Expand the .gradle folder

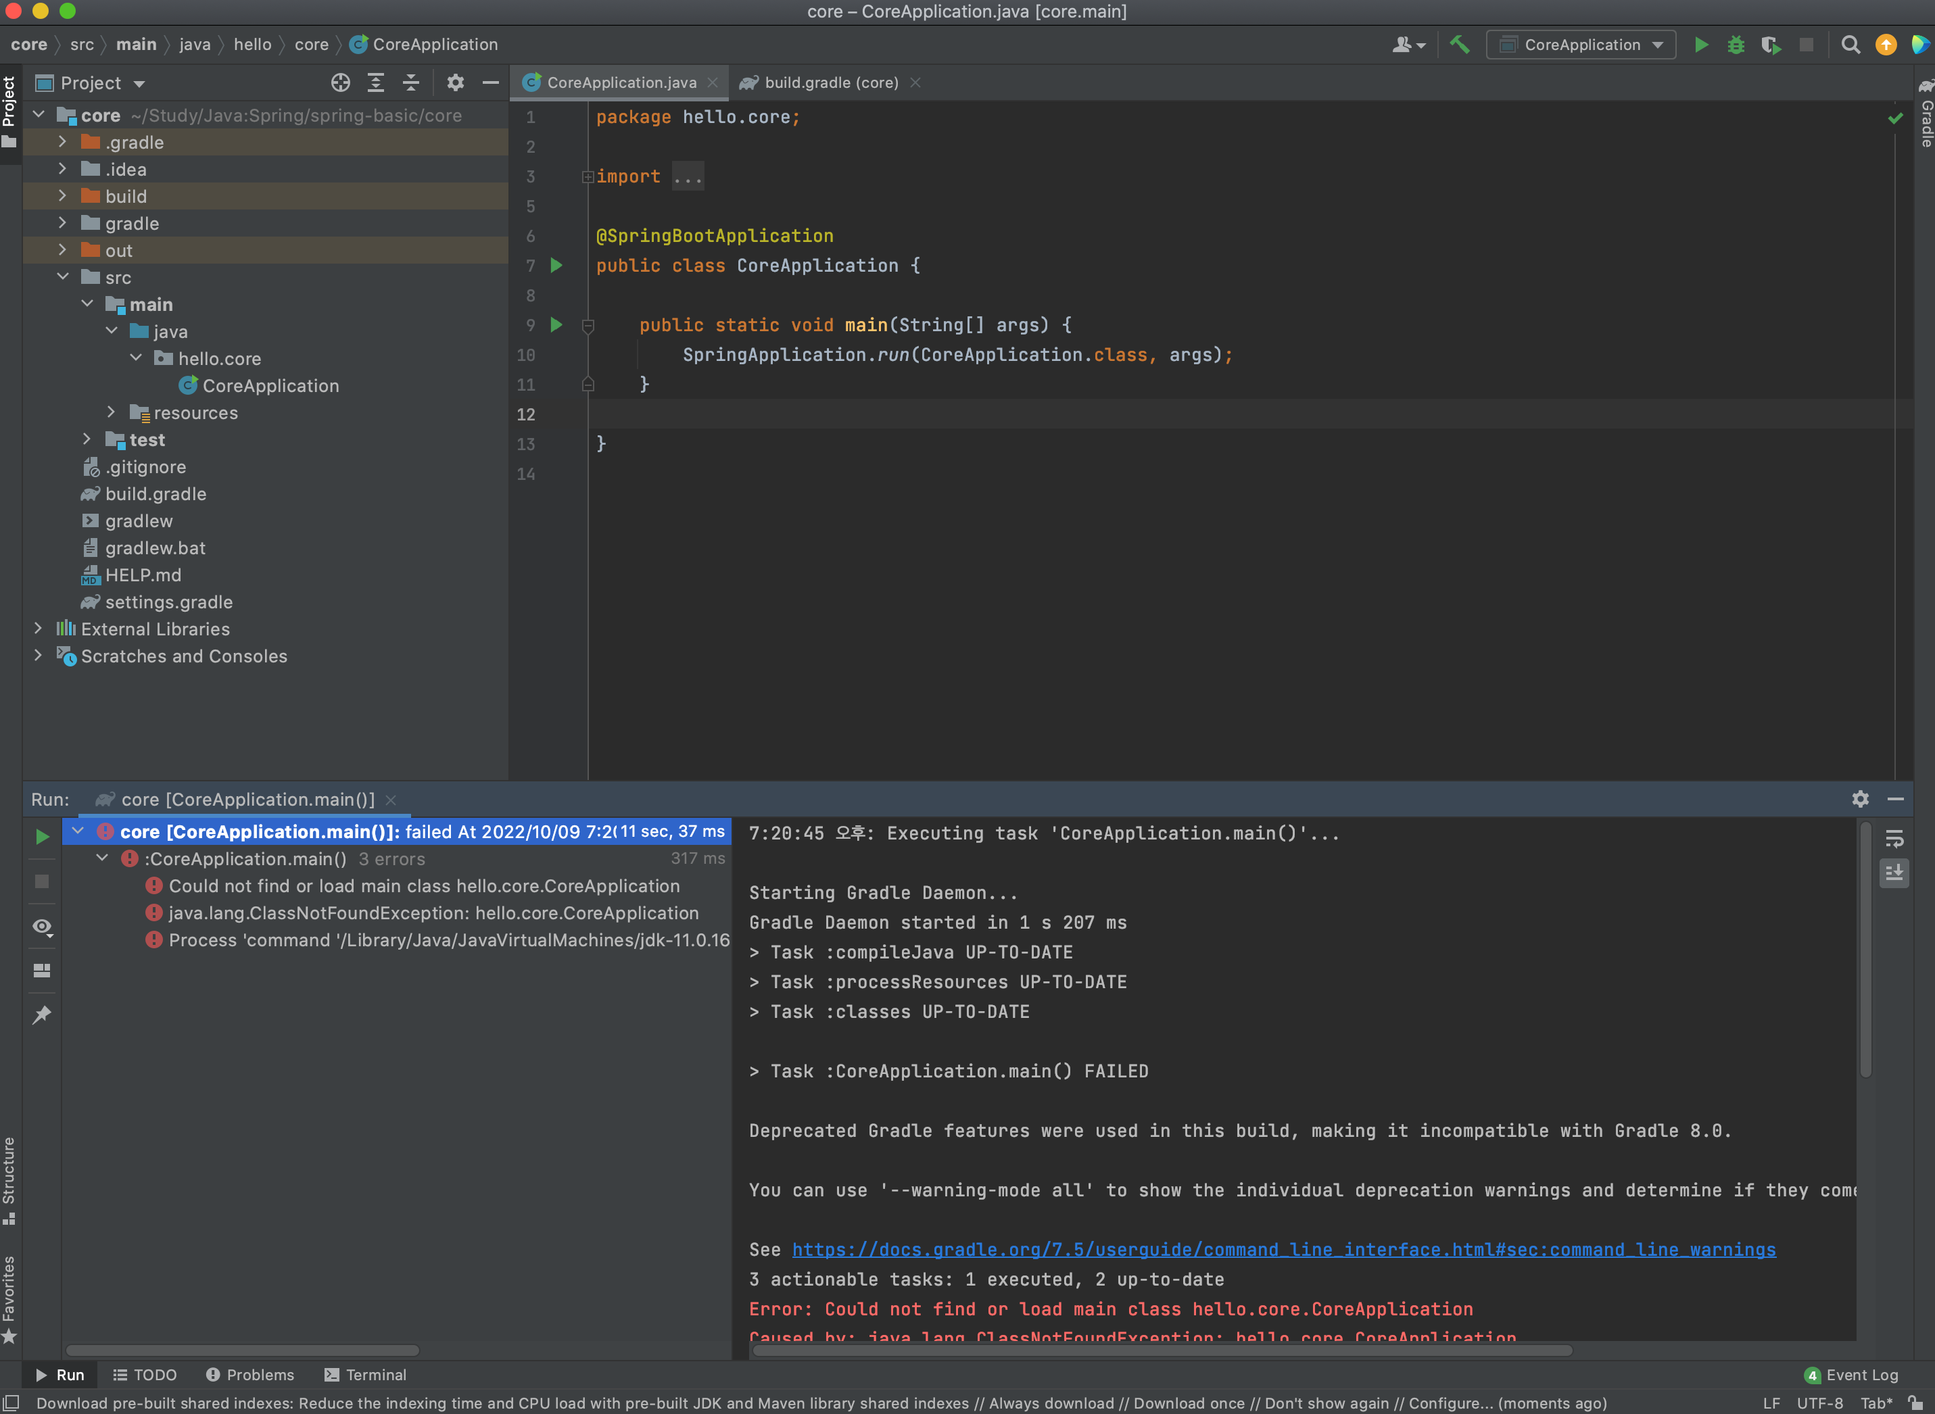62,141
